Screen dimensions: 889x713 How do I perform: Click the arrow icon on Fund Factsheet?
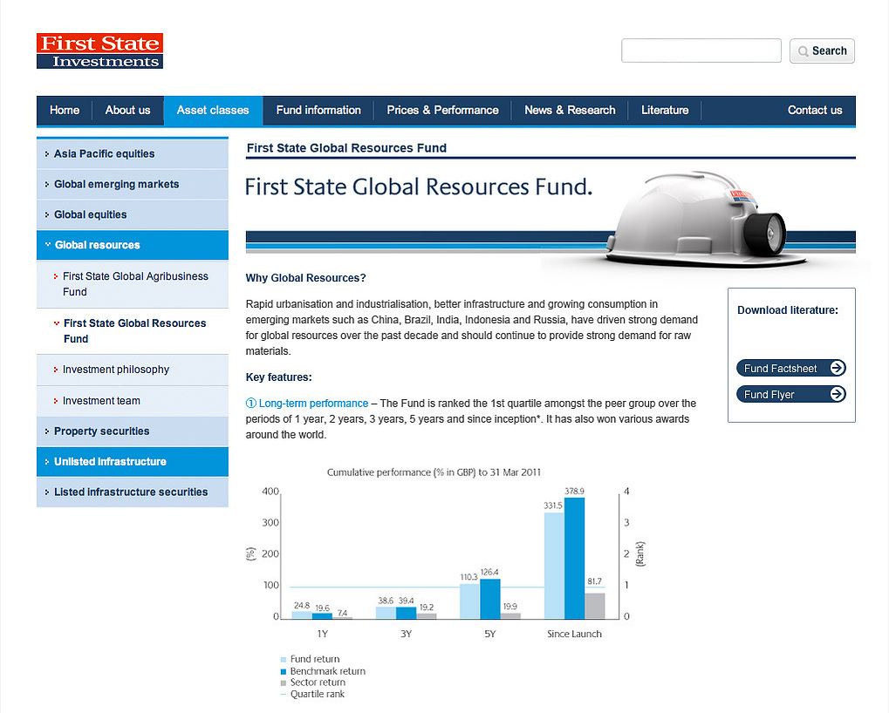point(837,368)
